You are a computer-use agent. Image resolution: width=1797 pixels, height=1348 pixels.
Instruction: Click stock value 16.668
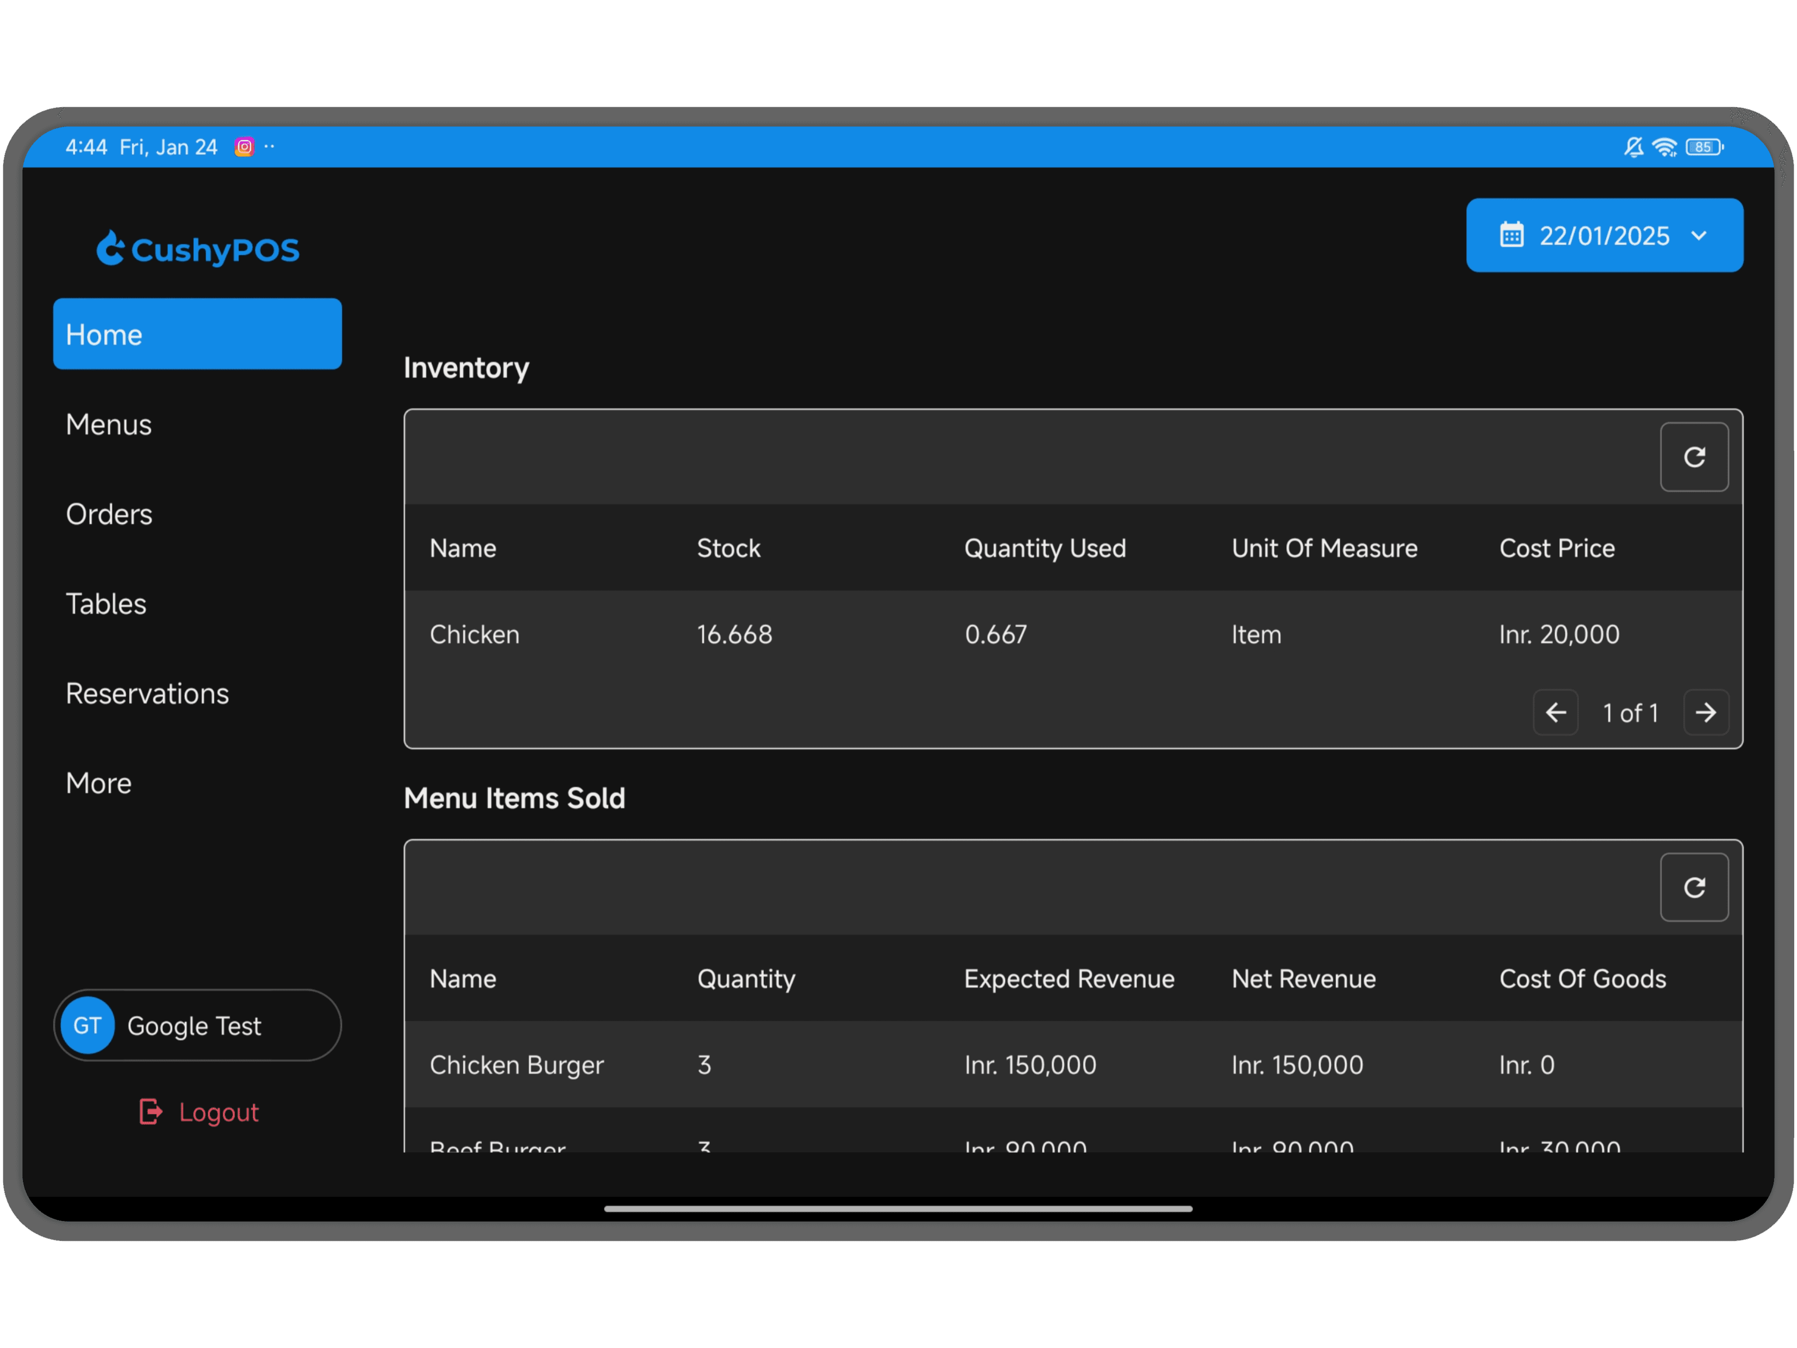[x=734, y=635]
